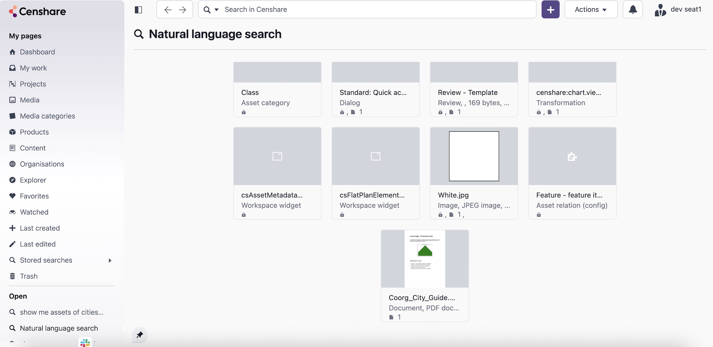Viewport: 713px width, 347px height.
Task: Click Slack icon at bottom
Action: coord(85,342)
